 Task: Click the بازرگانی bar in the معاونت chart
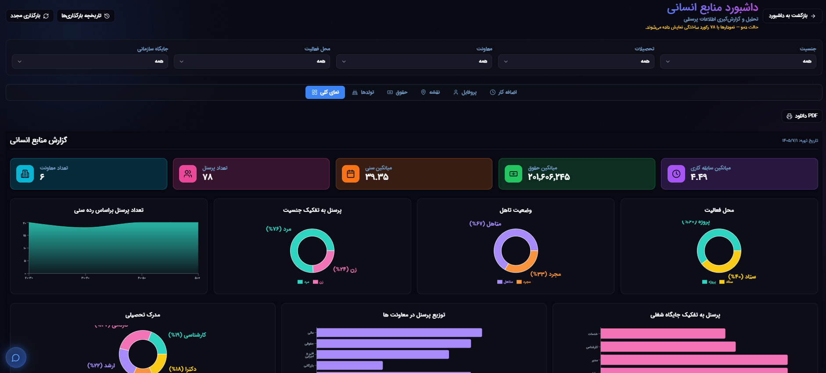350,365
